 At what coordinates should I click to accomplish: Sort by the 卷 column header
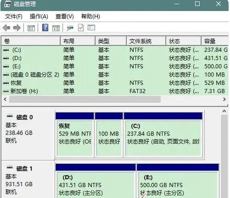31,41
